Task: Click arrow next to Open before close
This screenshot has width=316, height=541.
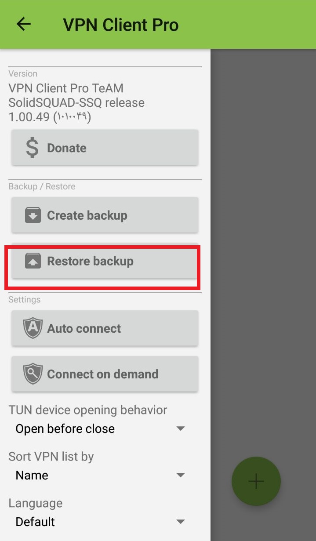Action: click(x=180, y=429)
